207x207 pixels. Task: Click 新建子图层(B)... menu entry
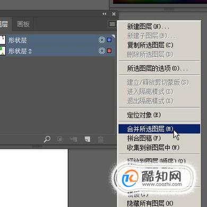click(x=159, y=36)
